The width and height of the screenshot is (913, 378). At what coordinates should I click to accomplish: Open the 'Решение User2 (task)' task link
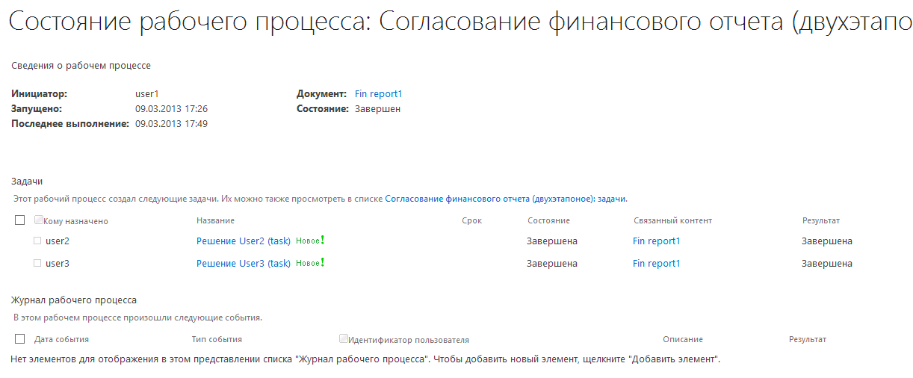[x=243, y=241]
